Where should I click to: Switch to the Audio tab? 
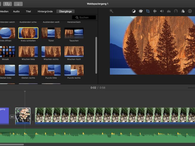16,11
